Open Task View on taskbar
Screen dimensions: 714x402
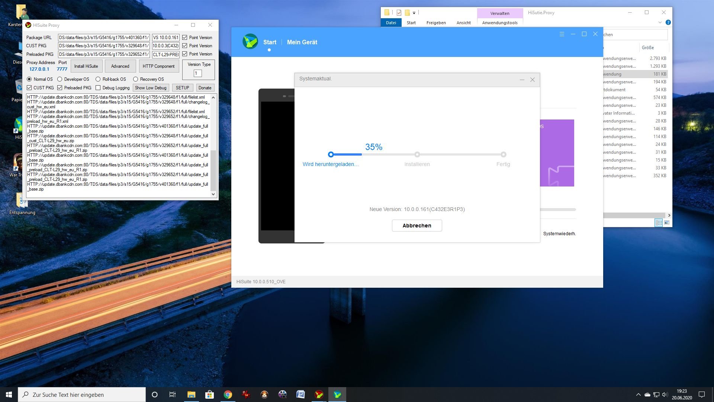coord(173,395)
